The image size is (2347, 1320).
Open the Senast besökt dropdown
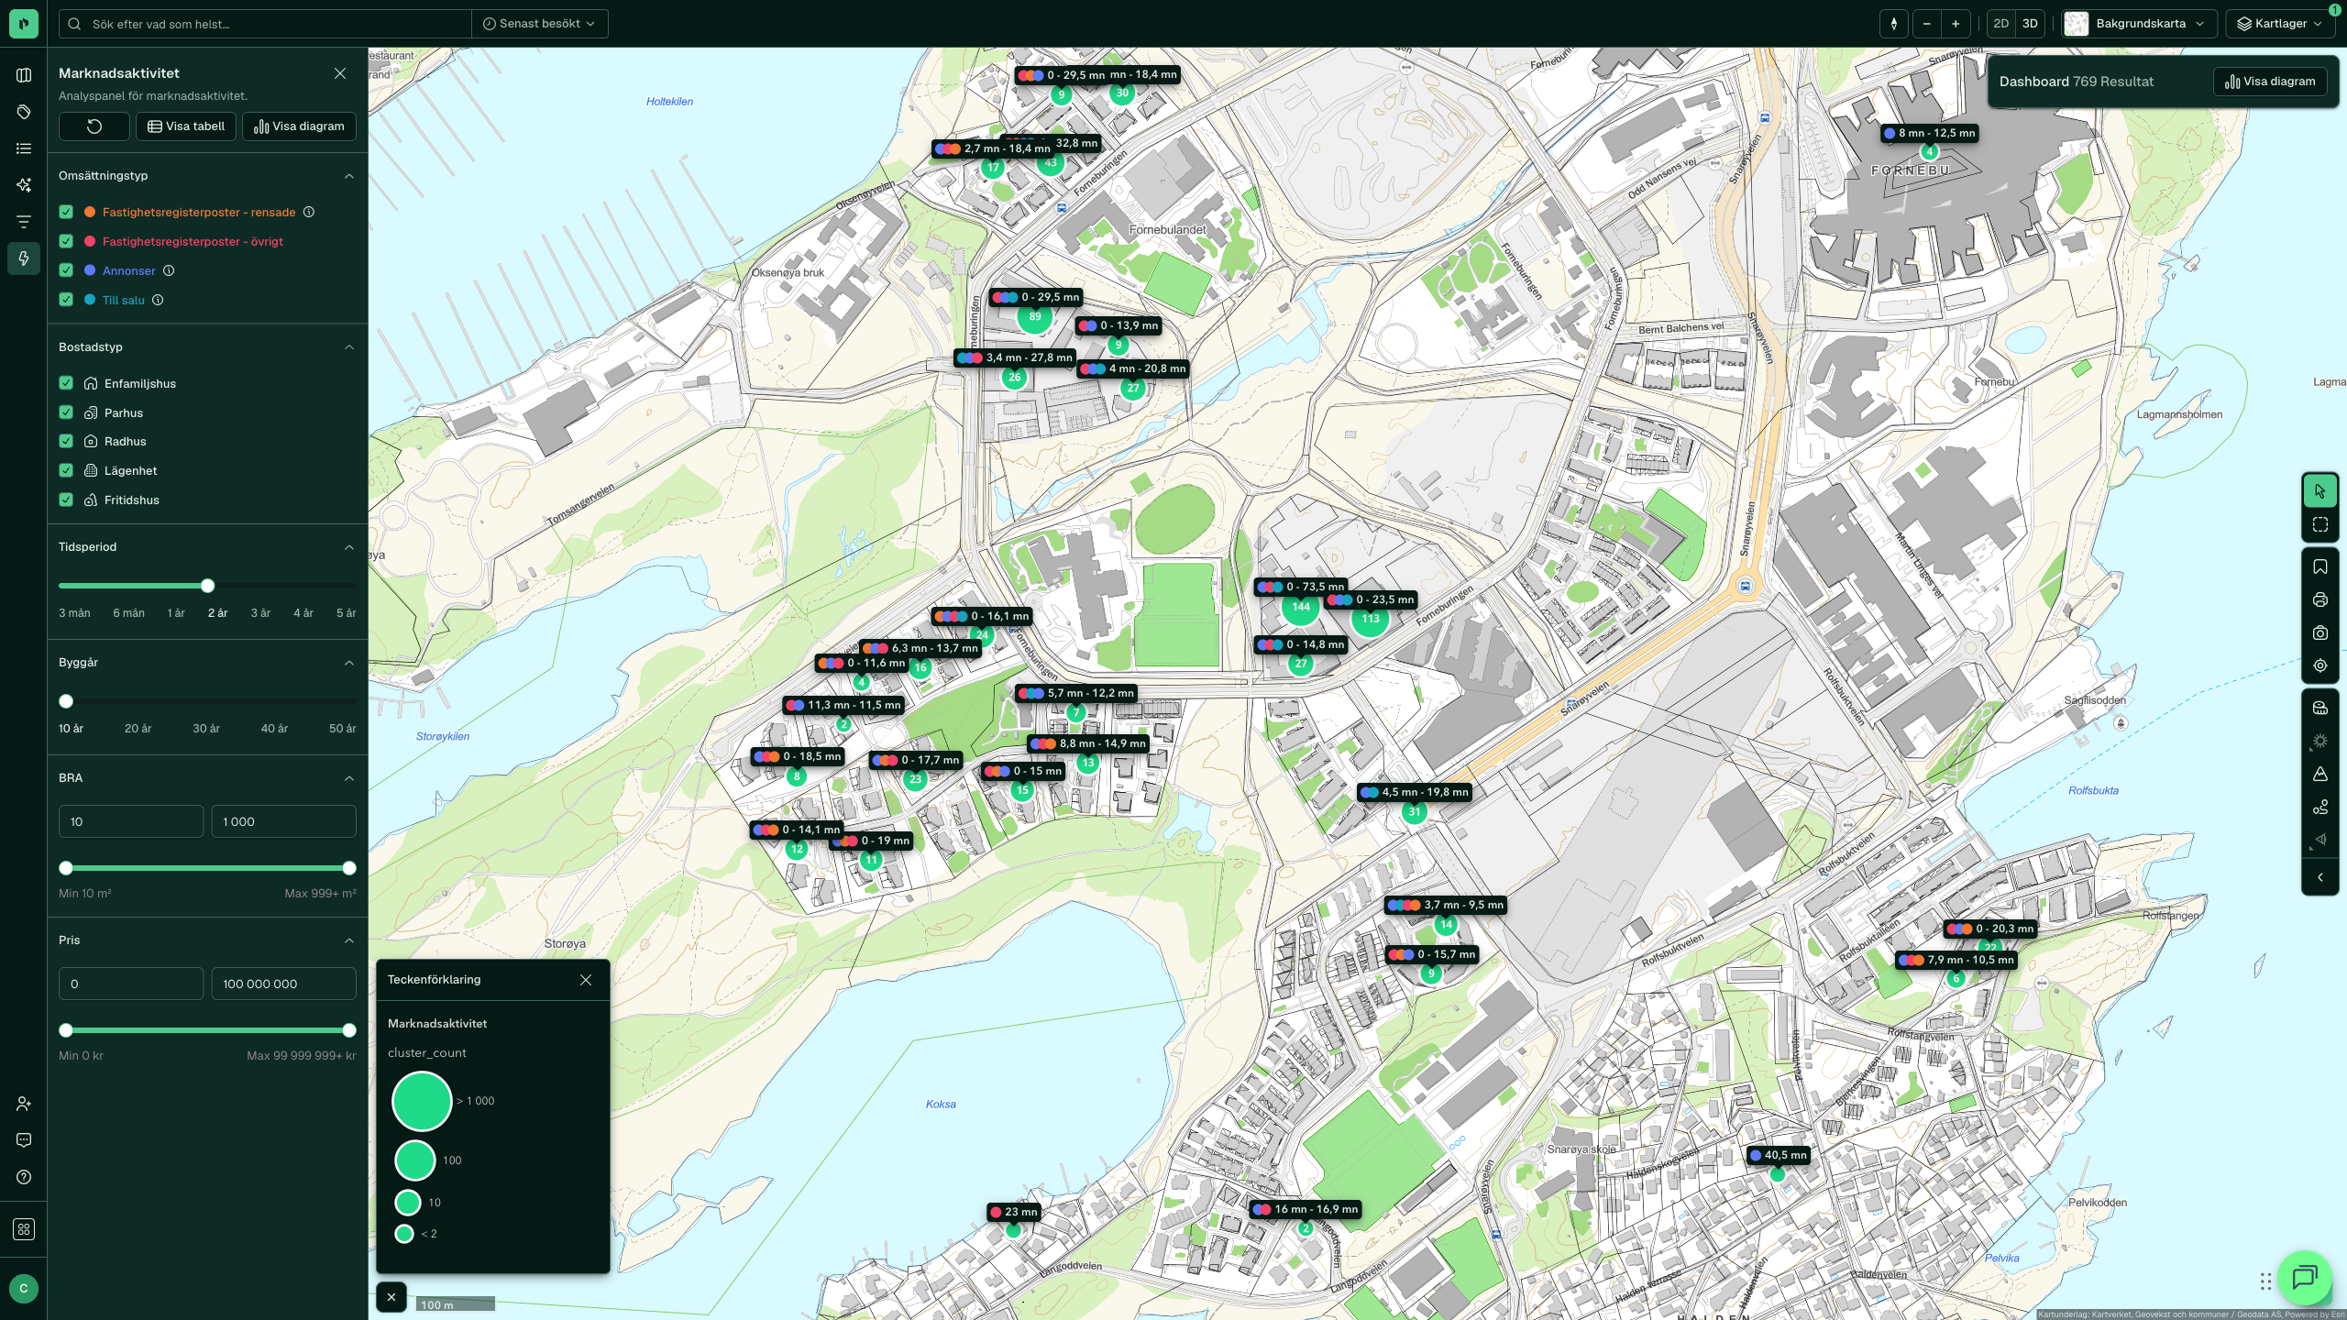(539, 24)
